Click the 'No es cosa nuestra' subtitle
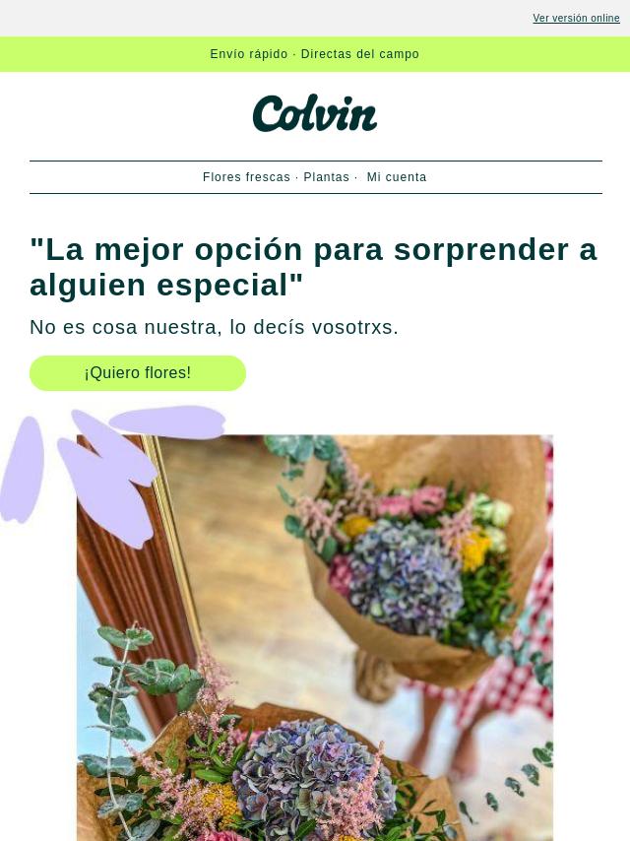The image size is (630, 841). [x=214, y=327]
